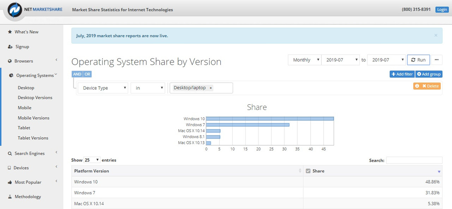Click the (800) 315-8391 phone number
This screenshot has height=209, width=452.
tap(416, 10)
